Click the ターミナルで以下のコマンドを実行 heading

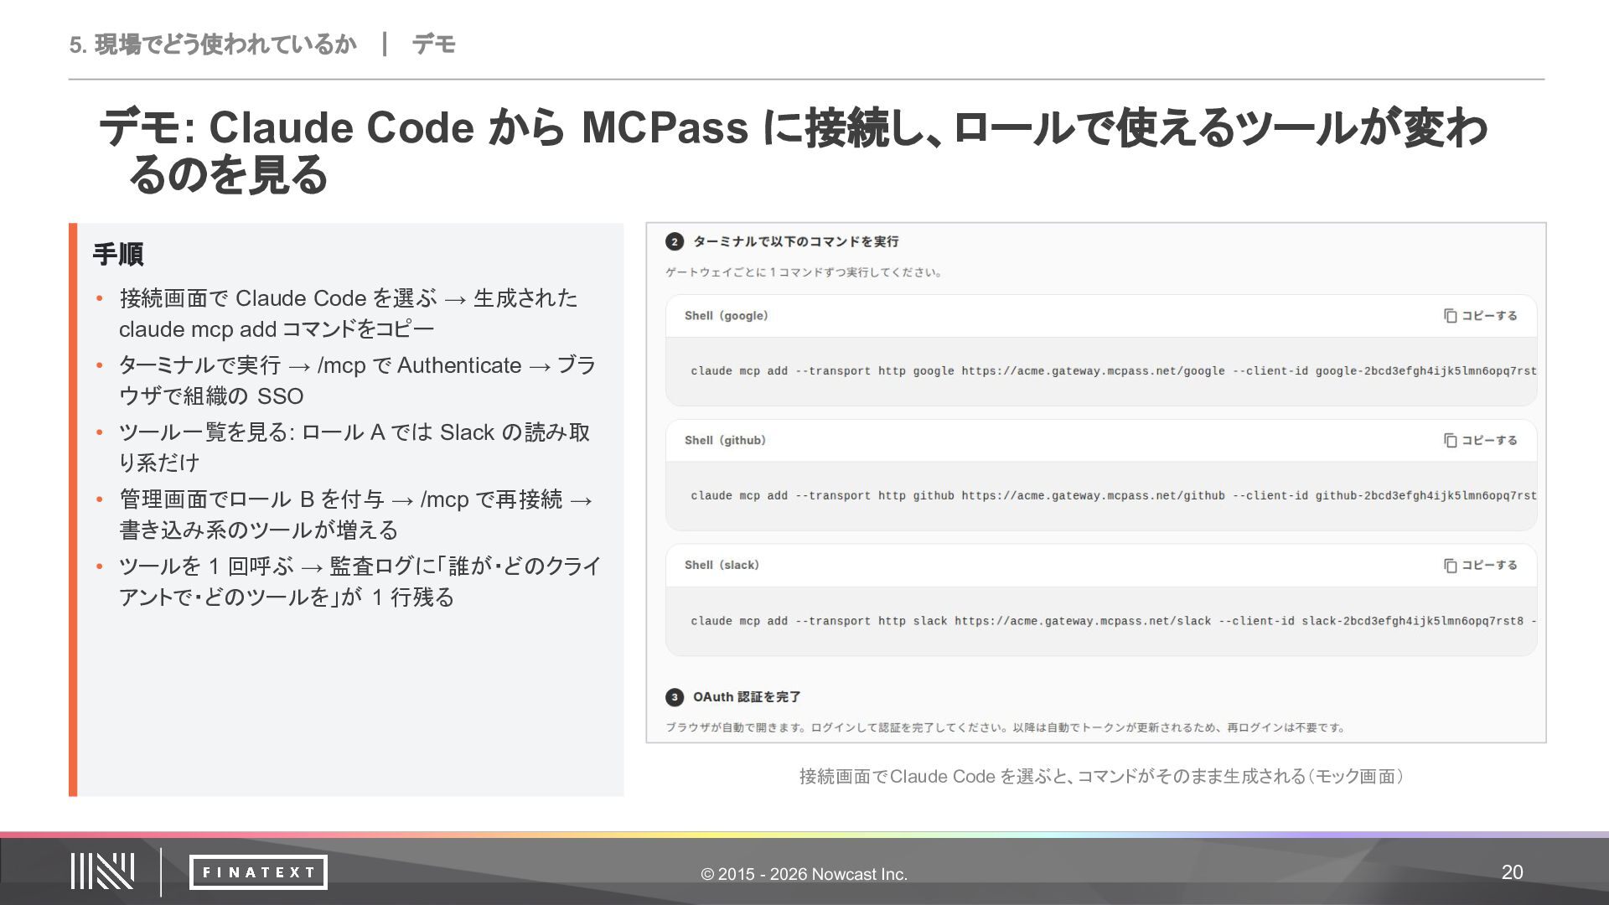(795, 242)
